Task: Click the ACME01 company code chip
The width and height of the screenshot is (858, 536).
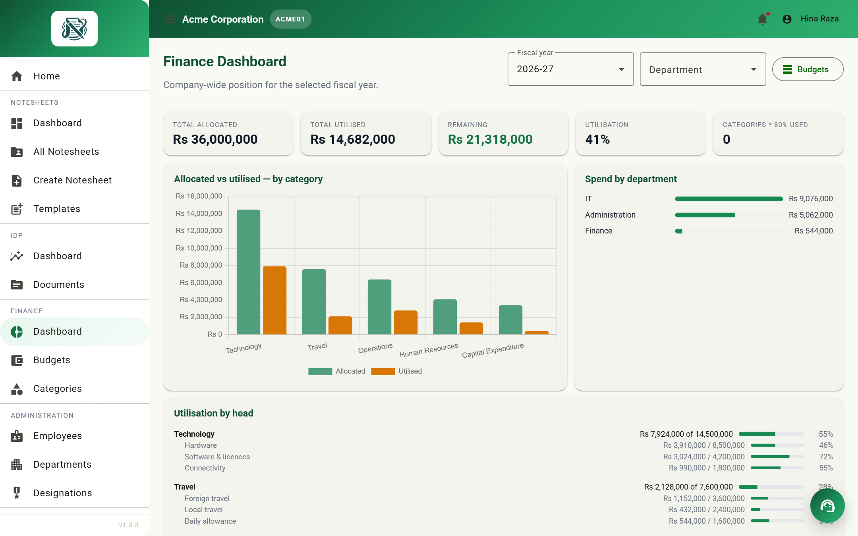Action: [x=290, y=19]
